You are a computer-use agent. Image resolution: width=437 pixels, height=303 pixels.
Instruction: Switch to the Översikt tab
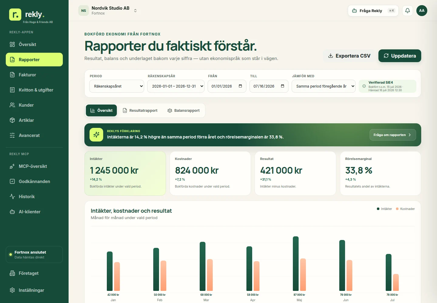101,111
